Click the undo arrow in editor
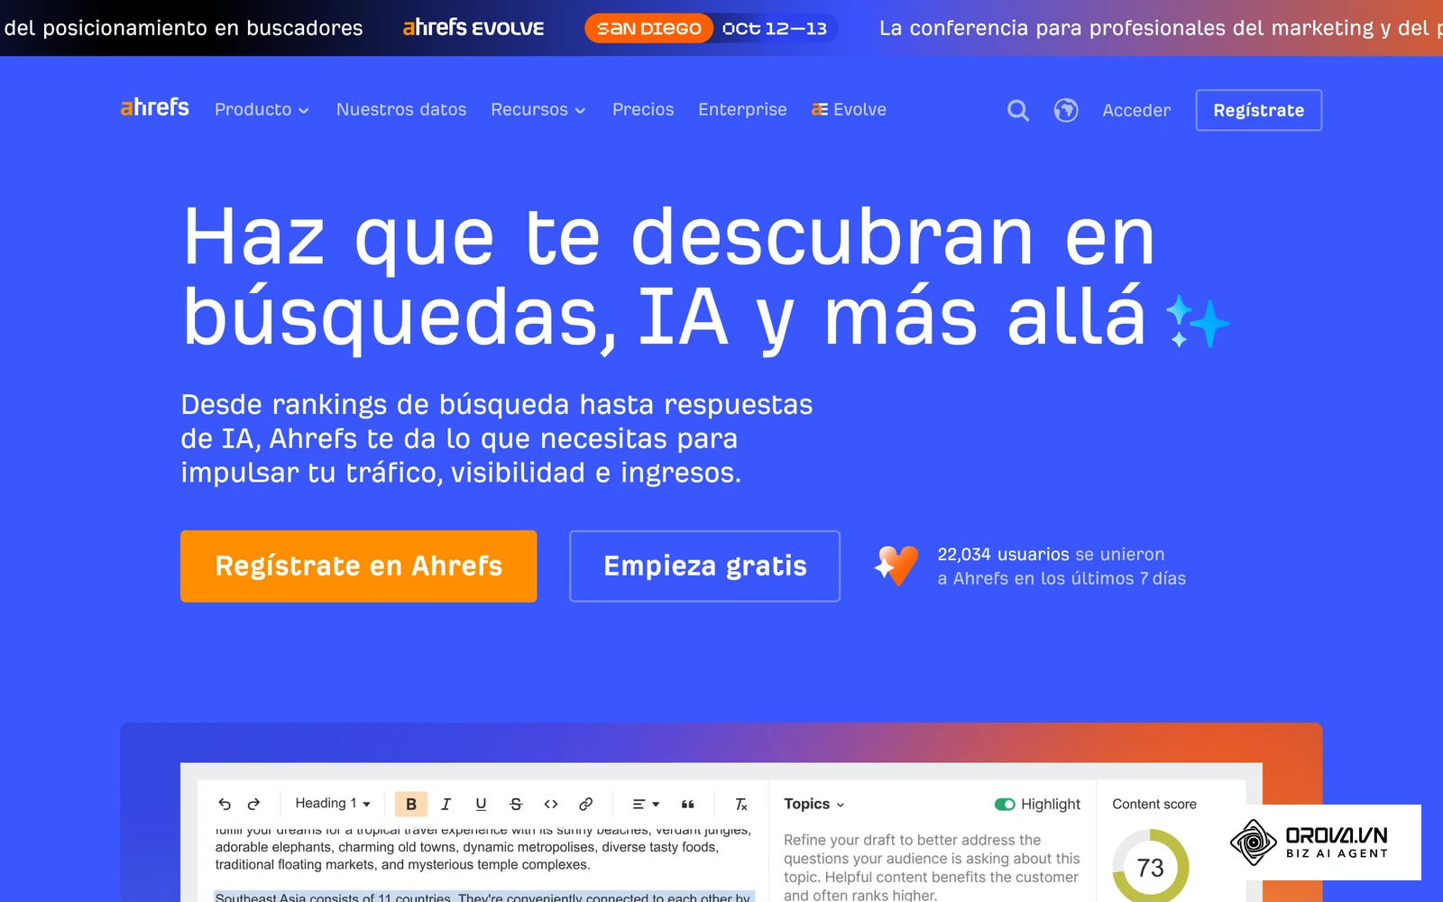This screenshot has width=1443, height=902. tap(225, 804)
